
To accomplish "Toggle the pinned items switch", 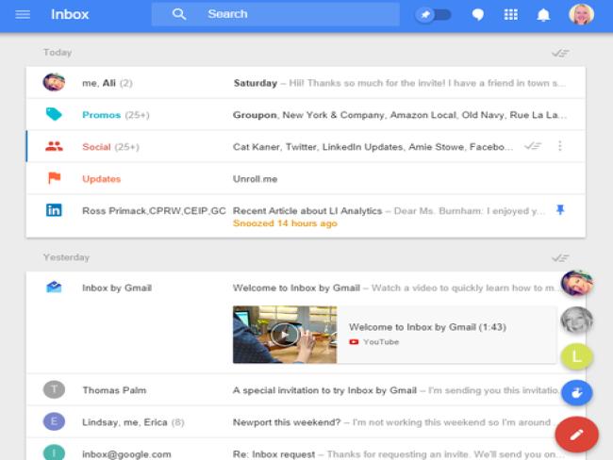I will 433,15.
